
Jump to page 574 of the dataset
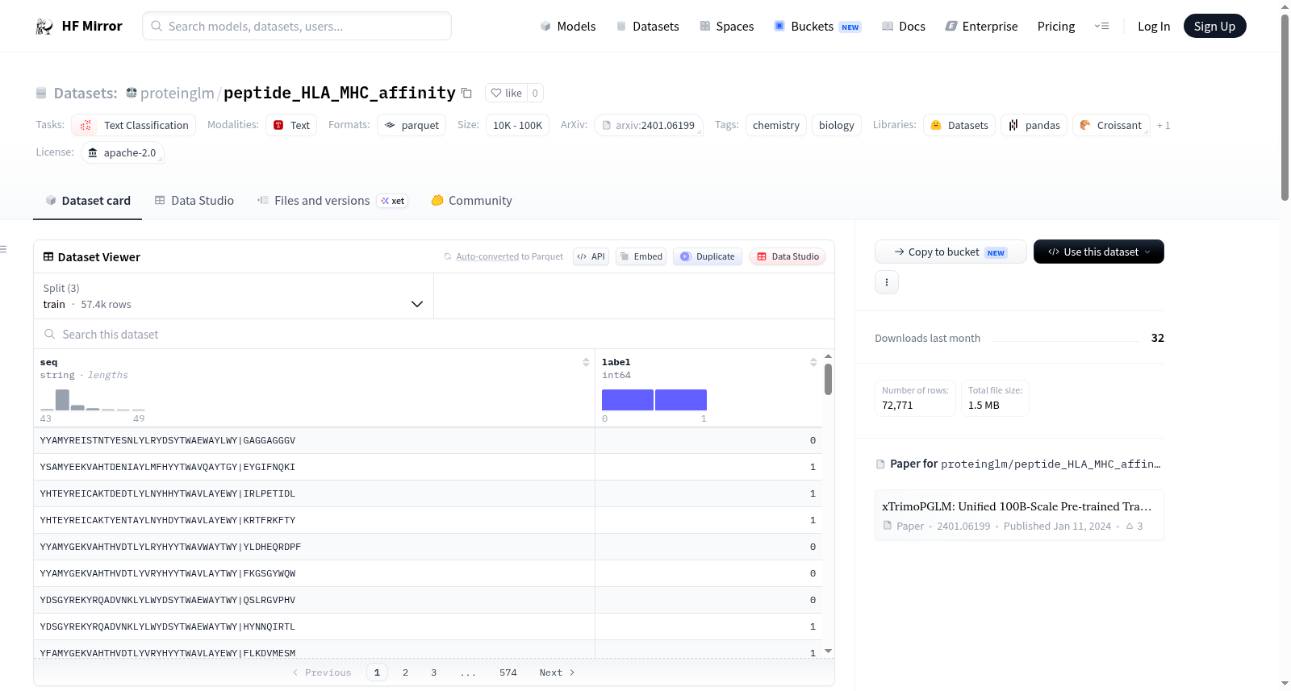pos(508,673)
